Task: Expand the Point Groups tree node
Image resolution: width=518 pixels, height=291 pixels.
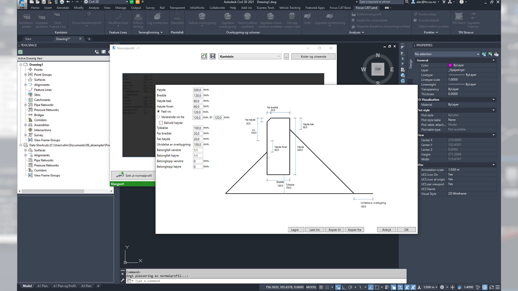Action: [26, 75]
